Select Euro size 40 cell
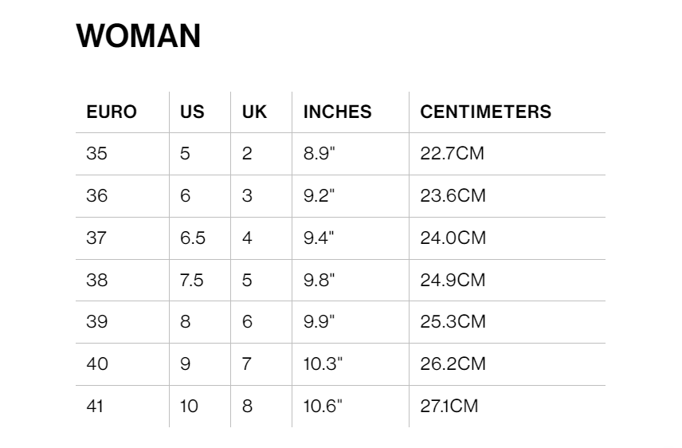The height and width of the screenshot is (448, 682). pos(97,364)
